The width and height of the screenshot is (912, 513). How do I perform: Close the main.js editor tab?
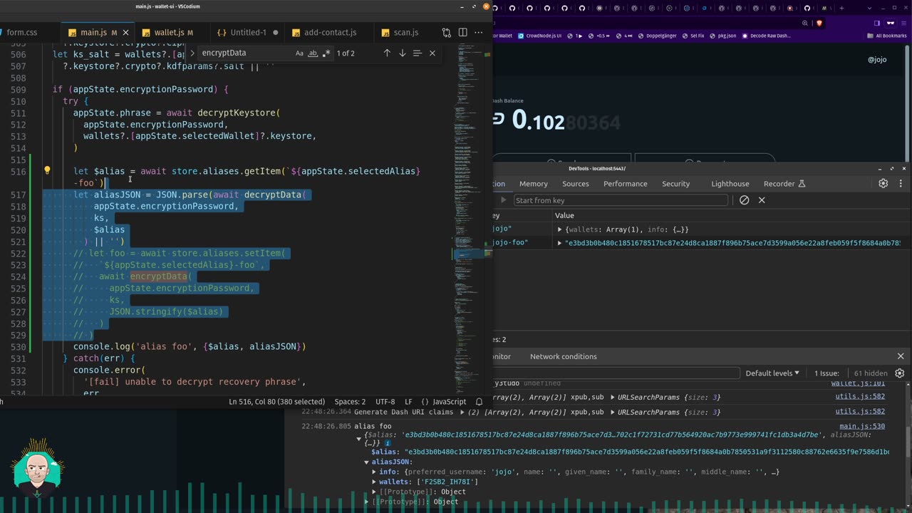126,33
